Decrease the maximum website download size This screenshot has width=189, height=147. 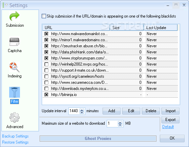tap(120, 125)
